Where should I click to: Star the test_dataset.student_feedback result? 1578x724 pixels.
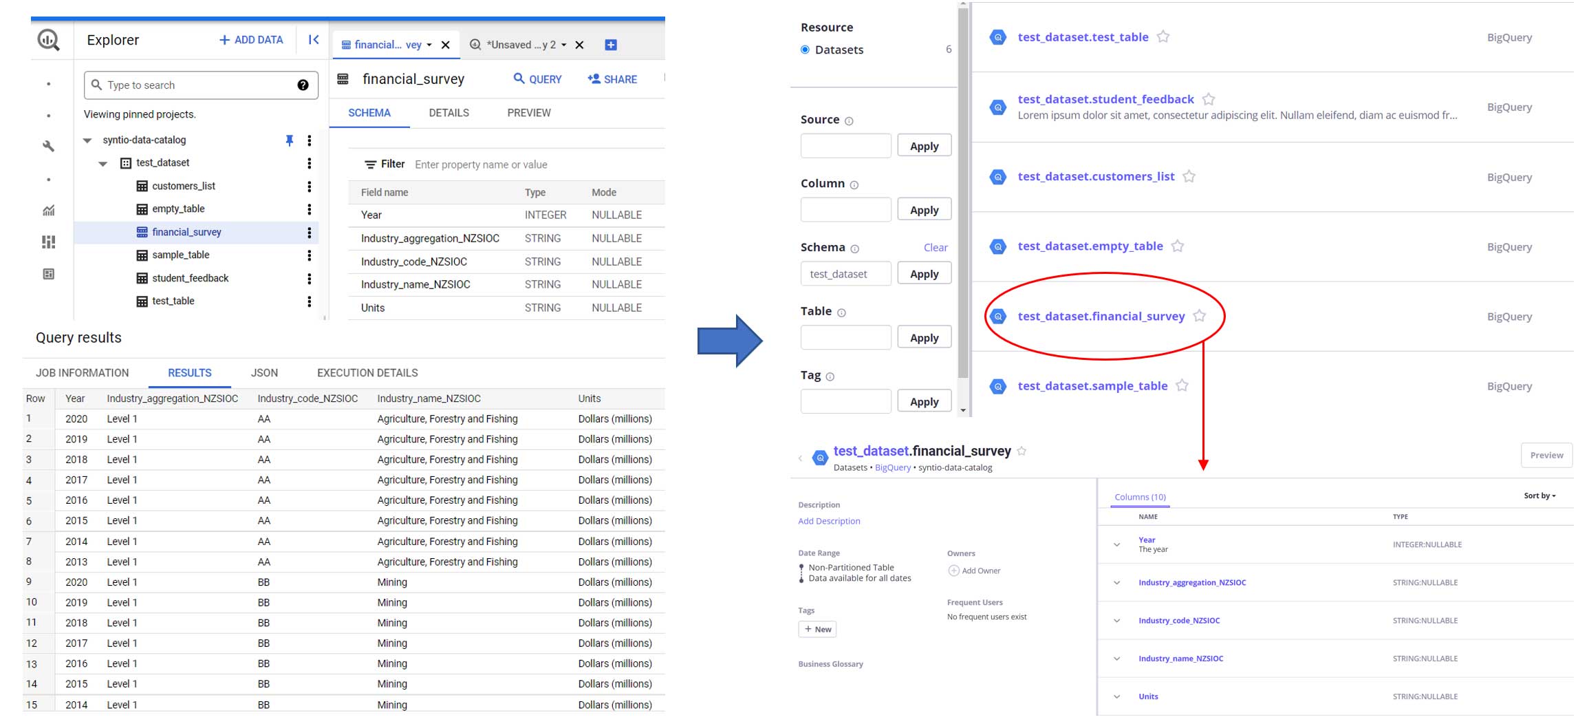coord(1209,99)
